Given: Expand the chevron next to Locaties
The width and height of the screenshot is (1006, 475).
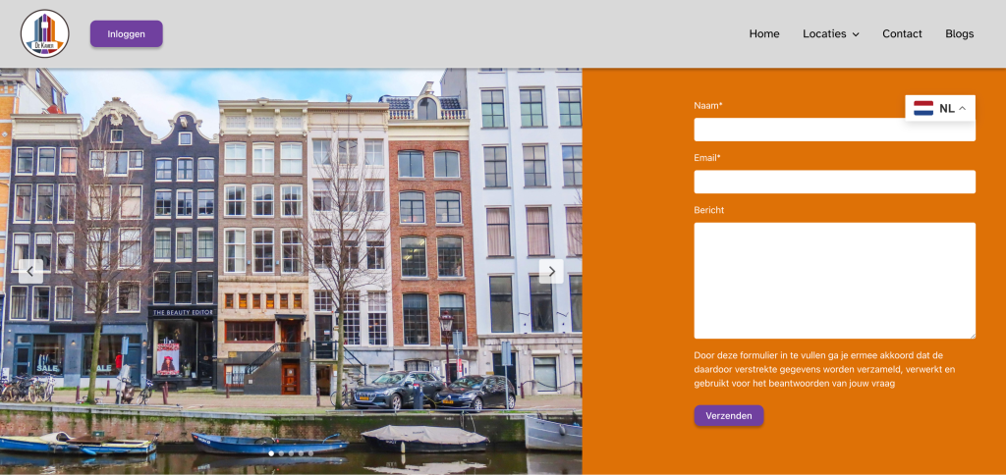Looking at the screenshot, I should (x=856, y=34).
